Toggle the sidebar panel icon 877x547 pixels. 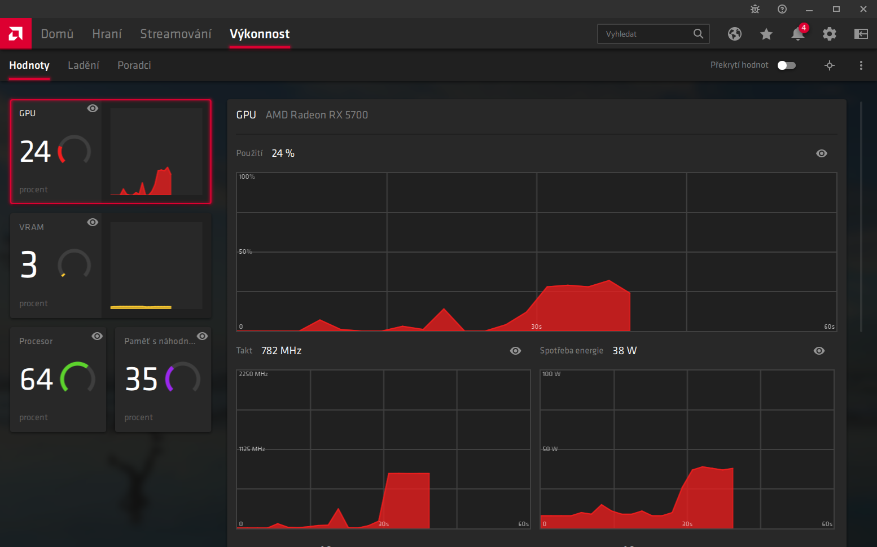(x=861, y=34)
